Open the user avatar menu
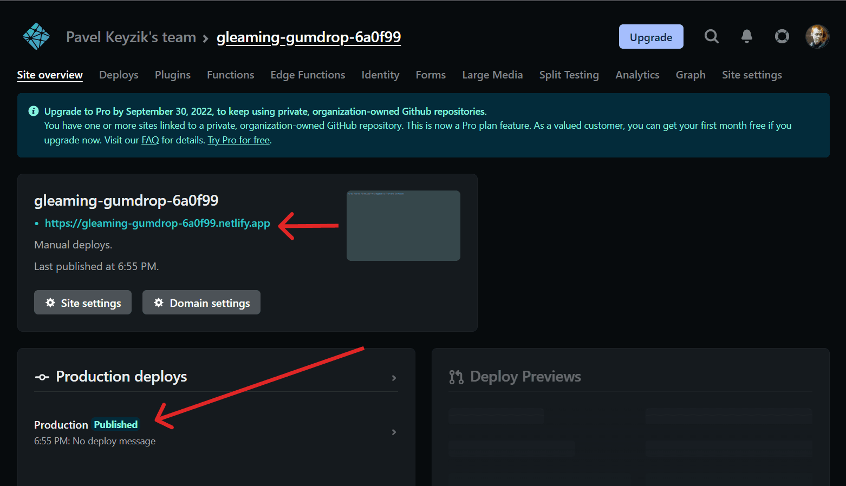846x486 pixels. tap(817, 36)
